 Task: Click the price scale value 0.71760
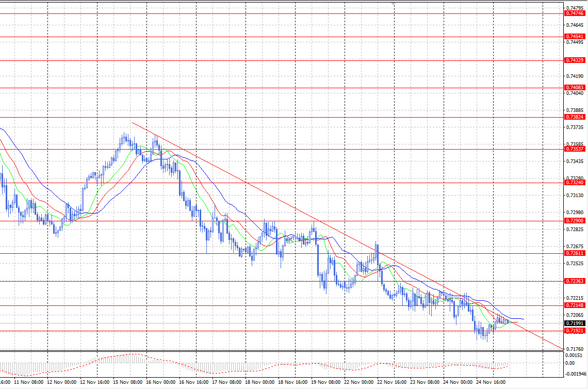[x=575, y=349]
